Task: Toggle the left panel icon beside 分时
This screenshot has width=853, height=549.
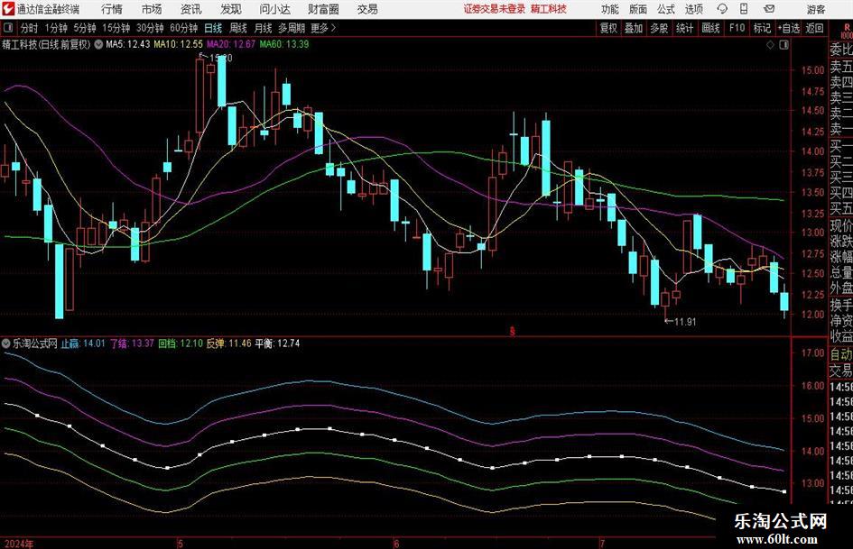Action: (7, 28)
